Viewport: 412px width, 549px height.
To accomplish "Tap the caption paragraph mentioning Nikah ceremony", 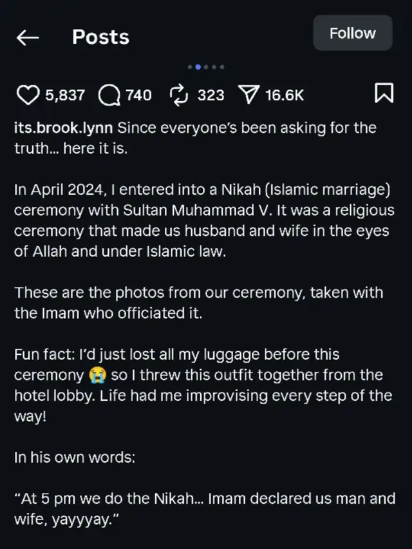I will tap(205, 220).
